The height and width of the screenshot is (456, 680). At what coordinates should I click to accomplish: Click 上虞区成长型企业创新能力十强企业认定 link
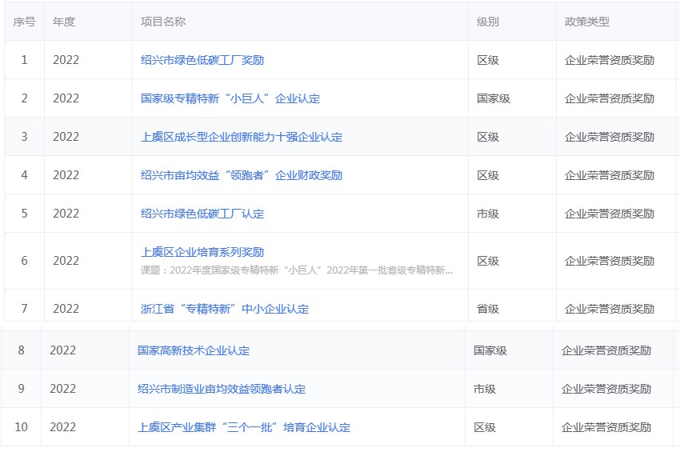point(241,137)
